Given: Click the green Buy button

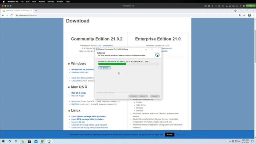Looking at the screenshot, I should (x=251, y=6).
